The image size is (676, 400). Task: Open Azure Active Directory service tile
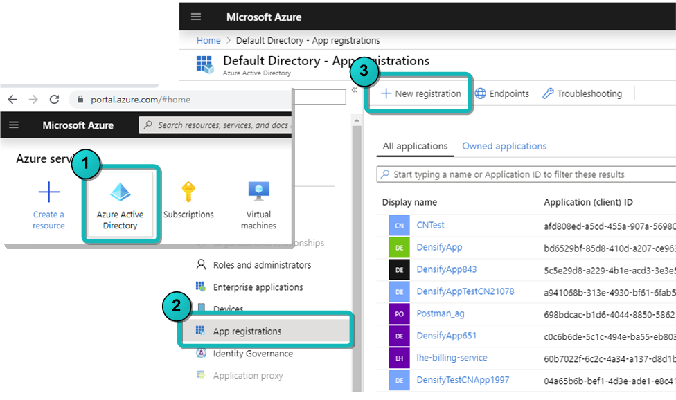coord(121,205)
